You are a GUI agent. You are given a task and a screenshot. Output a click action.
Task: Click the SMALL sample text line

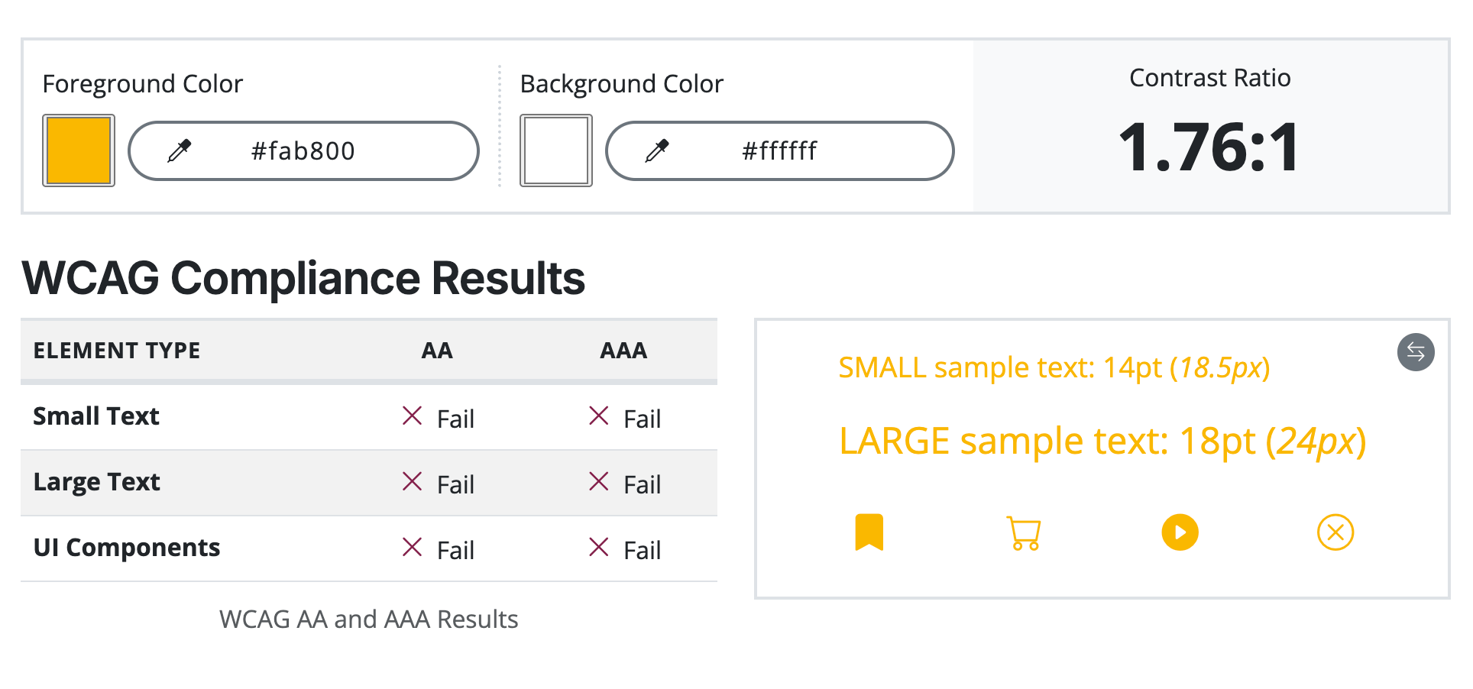pos(1054,368)
